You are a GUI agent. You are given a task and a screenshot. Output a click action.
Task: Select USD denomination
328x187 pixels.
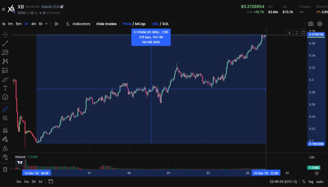[x=155, y=24]
